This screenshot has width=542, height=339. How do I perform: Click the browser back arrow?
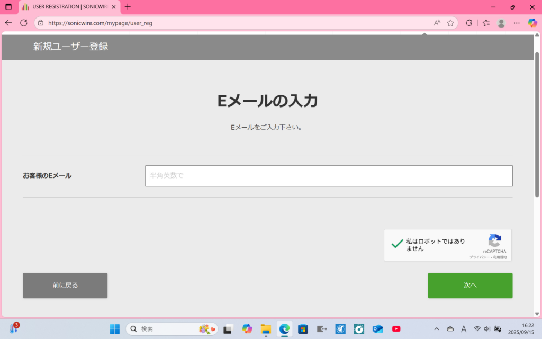[8, 23]
